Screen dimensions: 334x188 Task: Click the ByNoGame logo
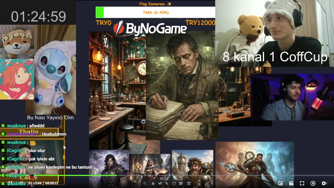150,28
